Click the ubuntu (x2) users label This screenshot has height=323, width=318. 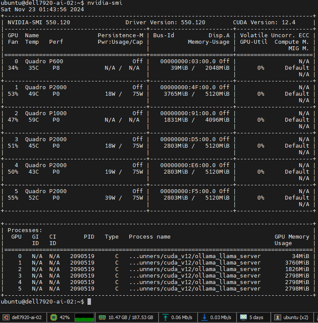(296, 317)
